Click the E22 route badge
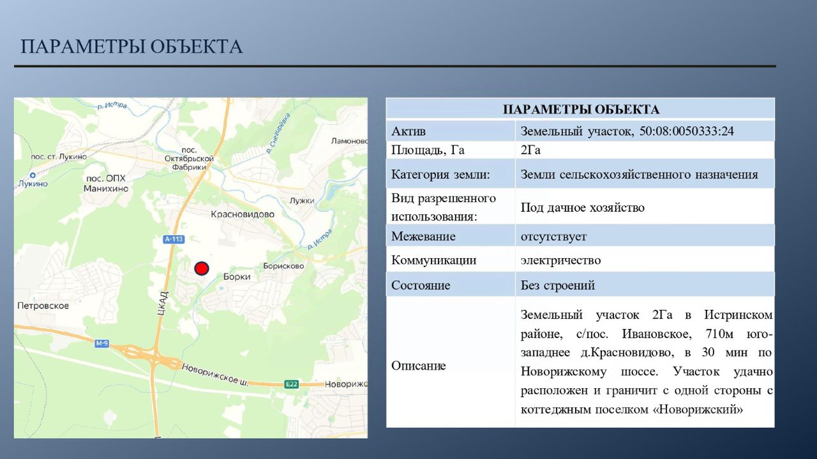The width and height of the screenshot is (817, 459). click(292, 384)
